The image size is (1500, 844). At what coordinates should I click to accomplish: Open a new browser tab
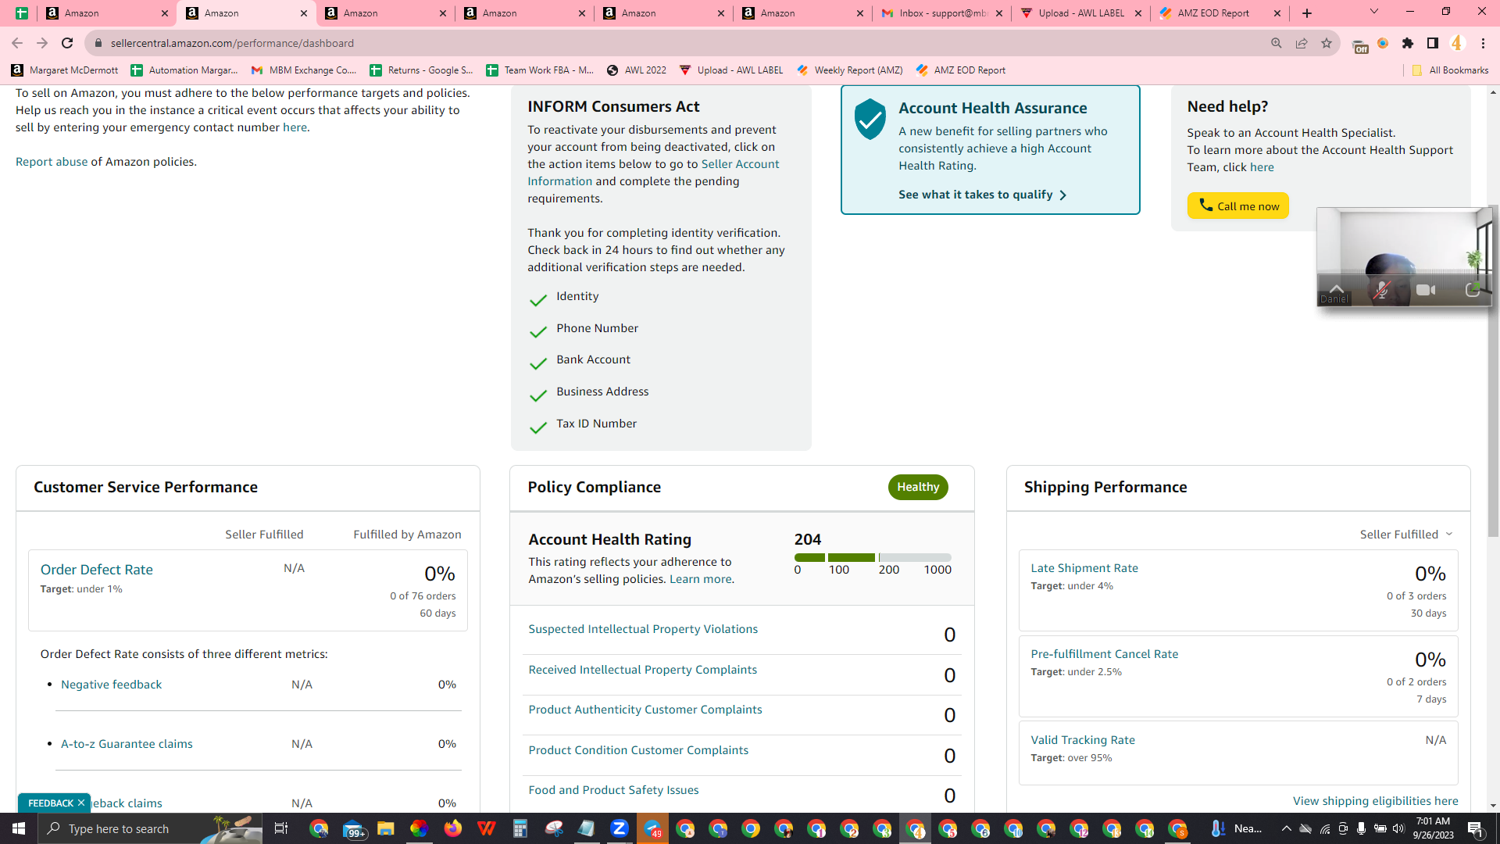tap(1307, 13)
